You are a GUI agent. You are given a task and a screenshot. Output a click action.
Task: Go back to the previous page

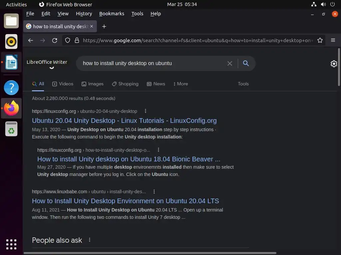pyautogui.click(x=31, y=40)
